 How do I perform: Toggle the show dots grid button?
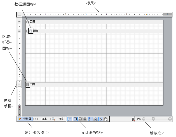(80, 119)
